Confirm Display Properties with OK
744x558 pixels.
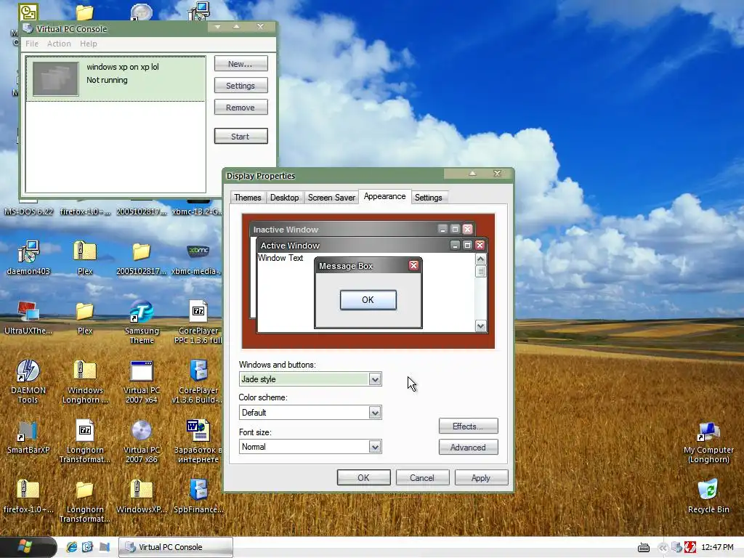363,478
